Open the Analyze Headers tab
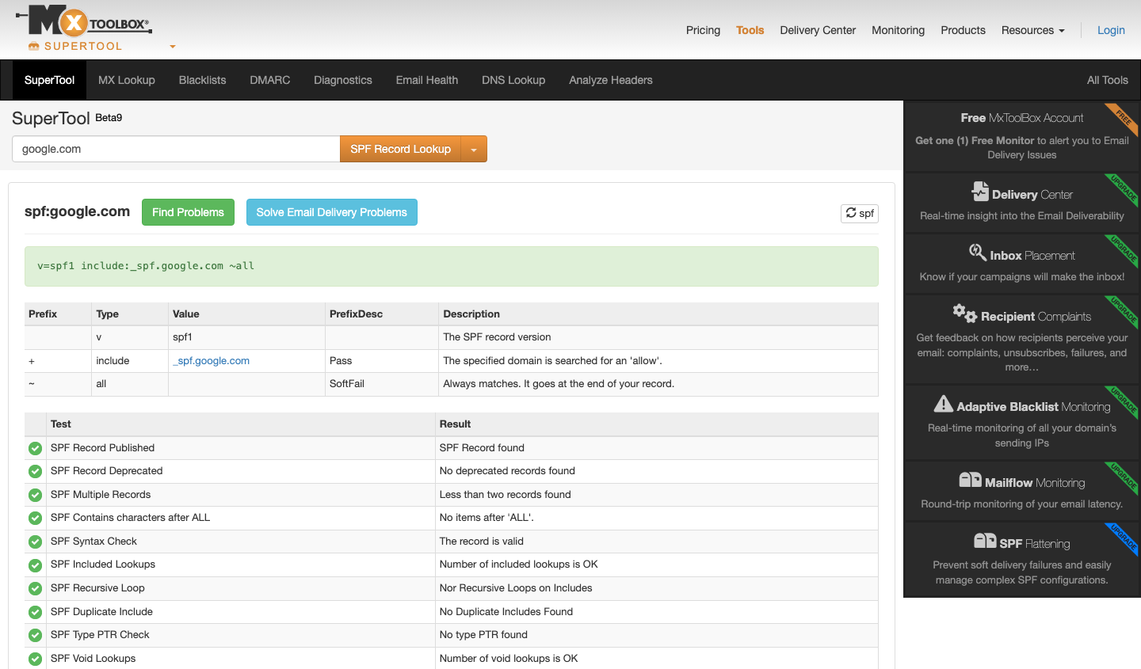 click(x=611, y=80)
